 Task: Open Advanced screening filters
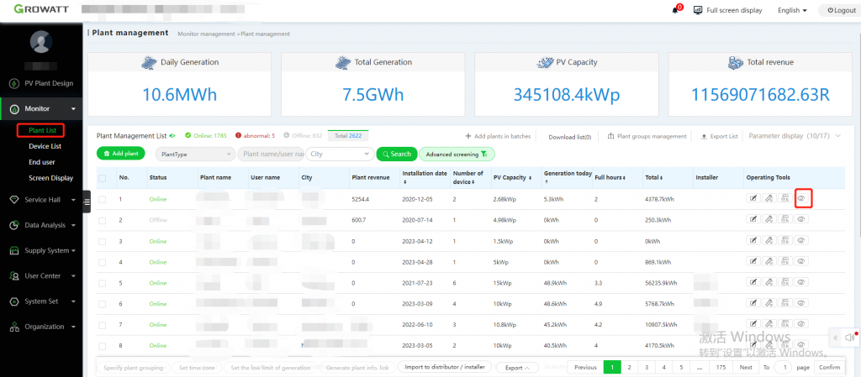(x=457, y=154)
